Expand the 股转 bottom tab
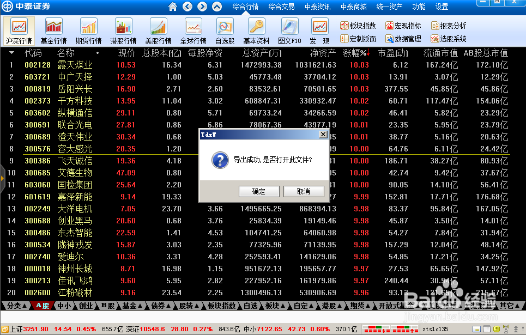 189,306
